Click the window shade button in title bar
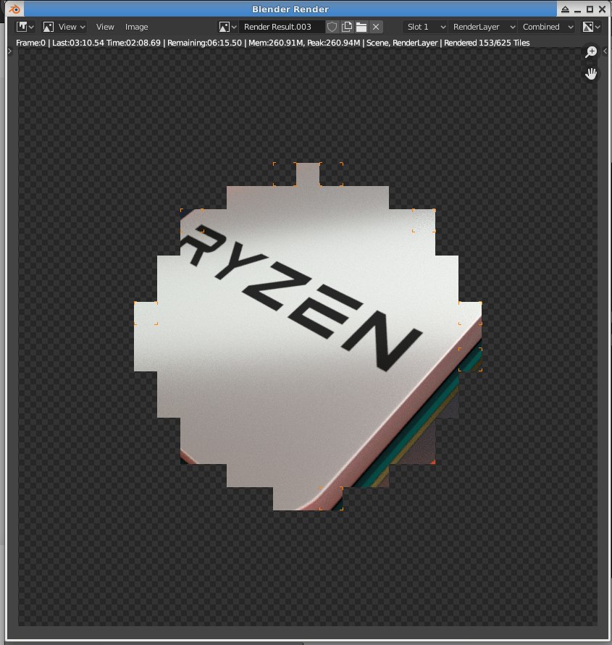The image size is (612, 645). tap(565, 9)
